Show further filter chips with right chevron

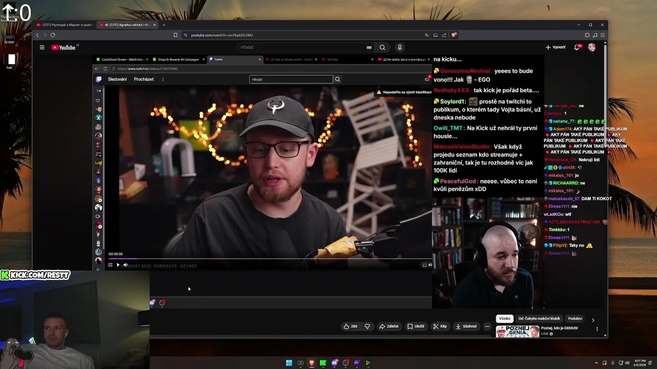point(593,320)
